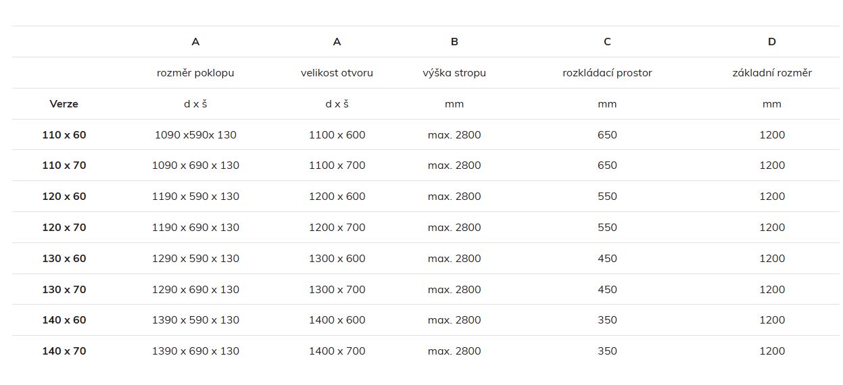Click column letter 'D' in header
843x385 pixels.
(772, 42)
